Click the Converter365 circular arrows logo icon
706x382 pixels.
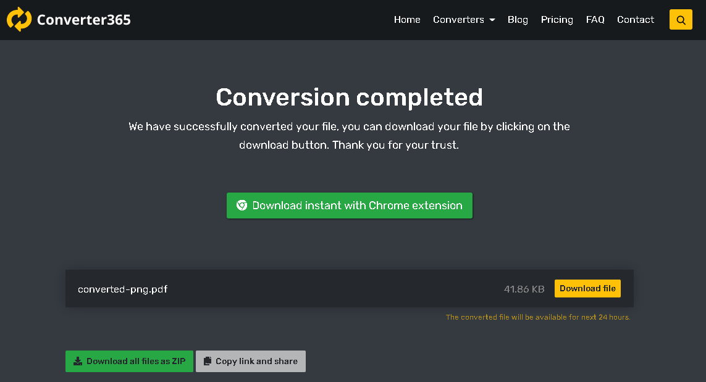tap(19, 20)
